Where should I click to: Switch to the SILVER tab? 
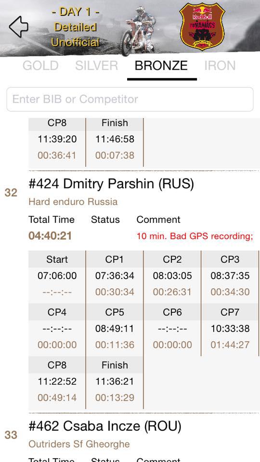click(97, 65)
